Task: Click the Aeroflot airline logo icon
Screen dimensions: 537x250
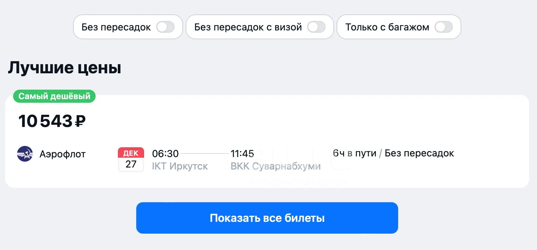Action: coord(25,154)
